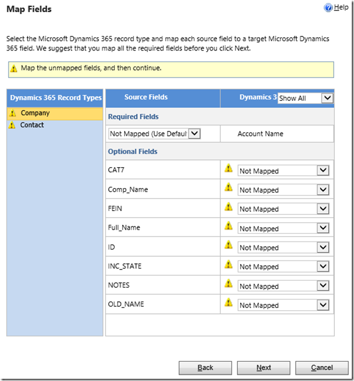Click warning icon in Full_Name row
Screen dimensions: 354x381
[228, 225]
